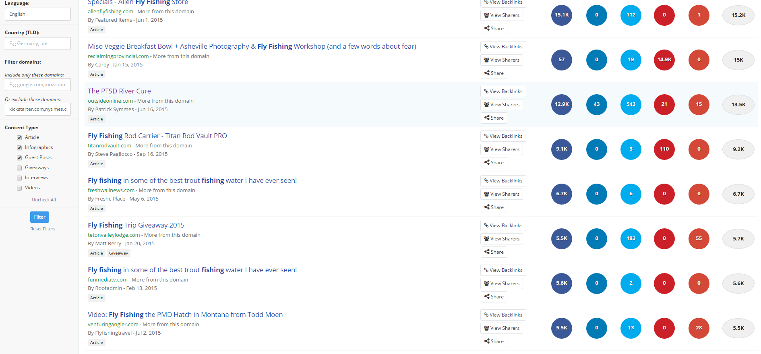The height and width of the screenshot is (354, 761).
Task: Open Fly Fishing Trip Giveaway 2015 link
Action: point(136,225)
